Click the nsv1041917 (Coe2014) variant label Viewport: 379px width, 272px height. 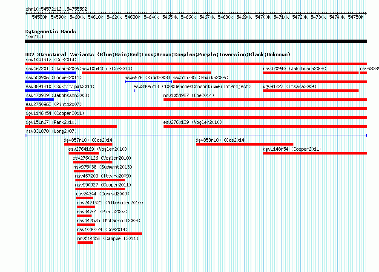(51, 60)
